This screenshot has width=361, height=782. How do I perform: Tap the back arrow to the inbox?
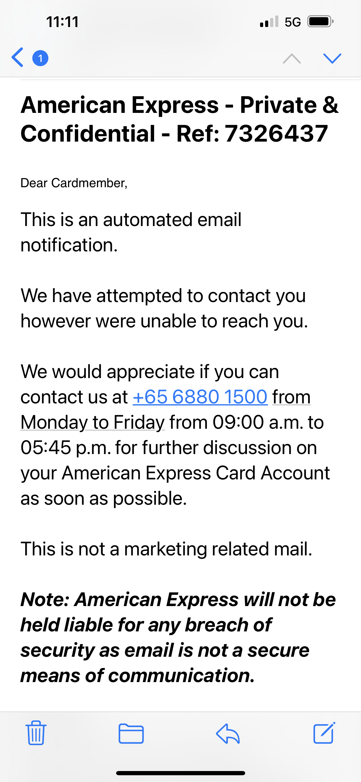click(x=18, y=57)
